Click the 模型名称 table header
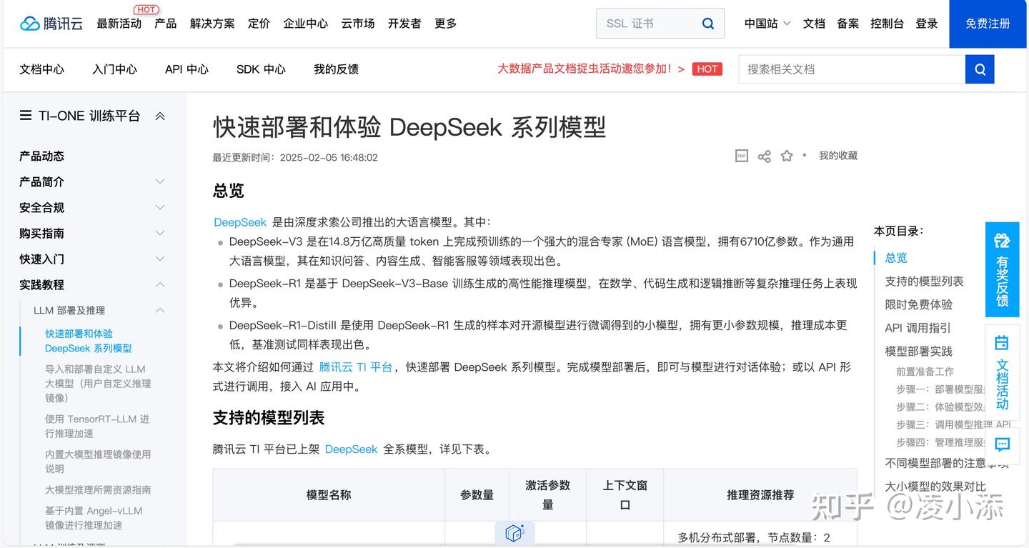Viewport: 1029px width, 548px height. coord(329,494)
